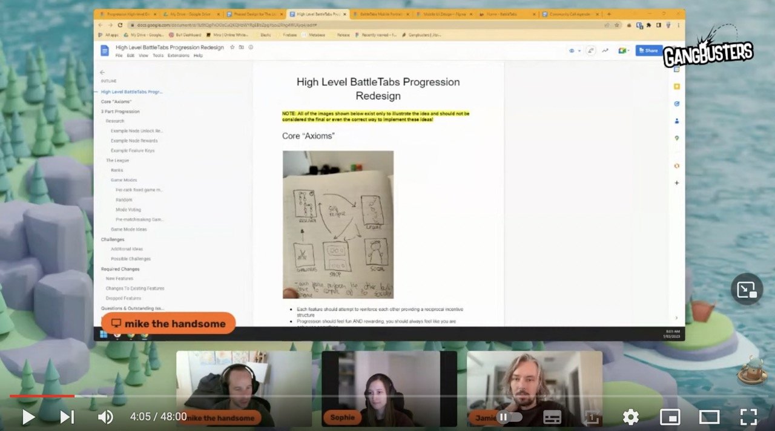Switch to the Mobile UI Design Figma tab
Image resolution: width=775 pixels, height=431 pixels.
[x=443, y=14]
